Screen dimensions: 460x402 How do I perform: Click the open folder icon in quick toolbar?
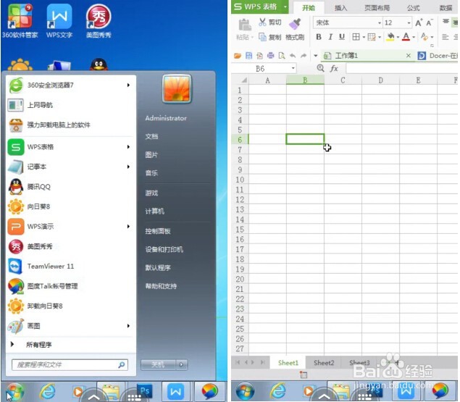coord(238,56)
